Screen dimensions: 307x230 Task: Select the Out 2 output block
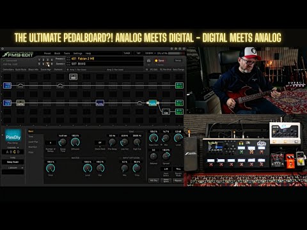(179, 112)
